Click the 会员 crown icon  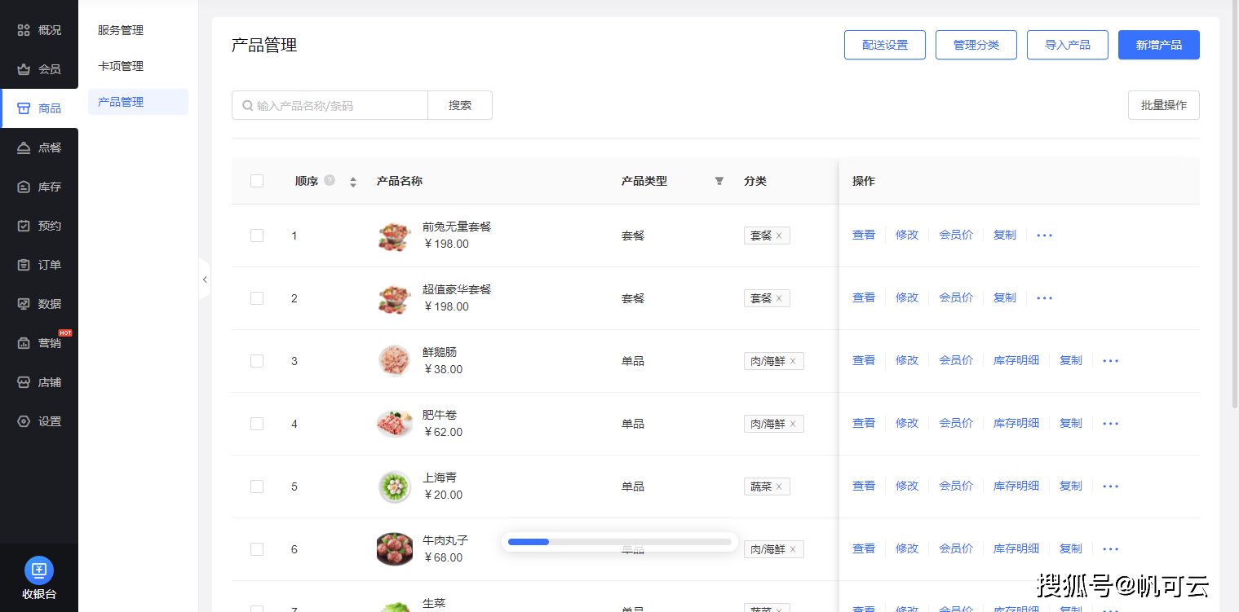click(24, 69)
